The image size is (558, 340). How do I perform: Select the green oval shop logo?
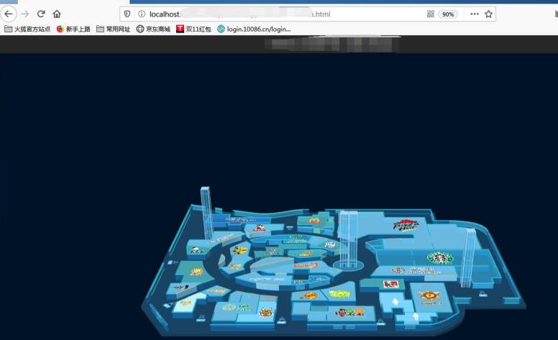coord(339,294)
